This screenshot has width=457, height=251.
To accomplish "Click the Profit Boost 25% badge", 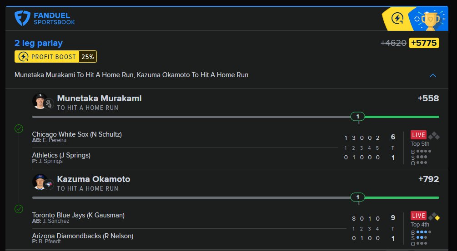I will (55, 57).
